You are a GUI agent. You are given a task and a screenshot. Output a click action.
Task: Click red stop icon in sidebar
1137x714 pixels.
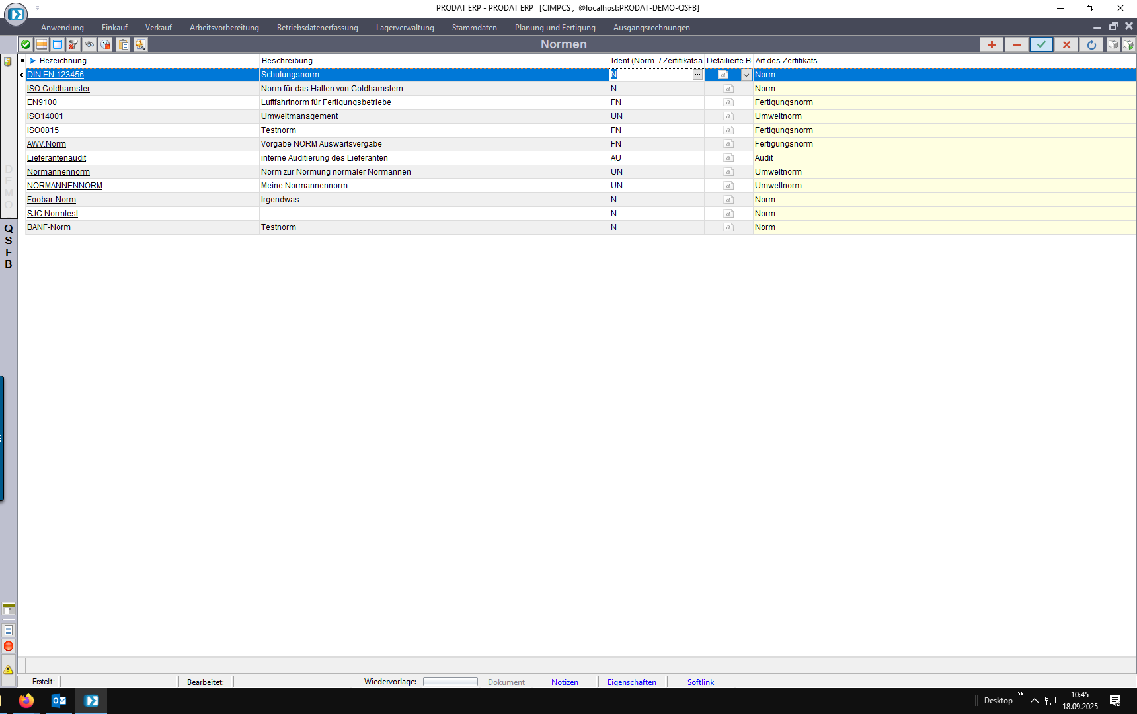pyautogui.click(x=9, y=646)
